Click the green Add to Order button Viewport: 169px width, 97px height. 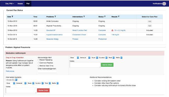107,65
